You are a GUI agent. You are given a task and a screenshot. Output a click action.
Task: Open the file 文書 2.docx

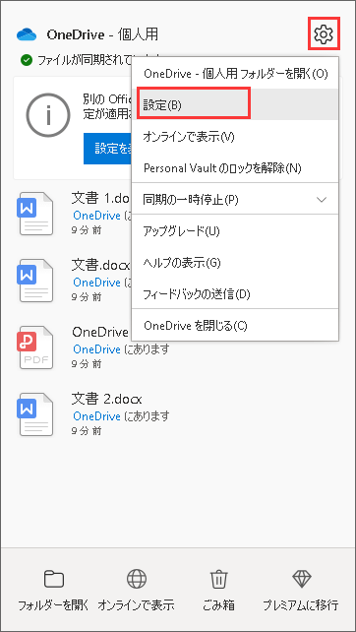[x=107, y=399]
